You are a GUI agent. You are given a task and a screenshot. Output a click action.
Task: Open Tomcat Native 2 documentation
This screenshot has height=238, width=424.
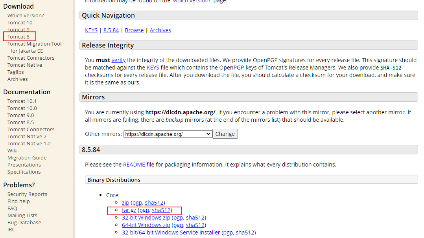pyautogui.click(x=27, y=136)
